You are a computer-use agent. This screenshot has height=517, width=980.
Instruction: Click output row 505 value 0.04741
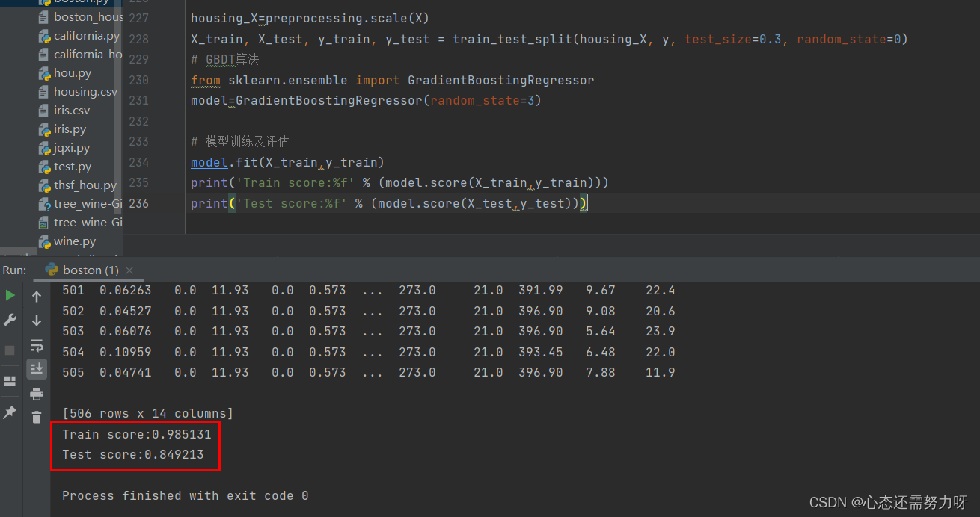[125, 372]
